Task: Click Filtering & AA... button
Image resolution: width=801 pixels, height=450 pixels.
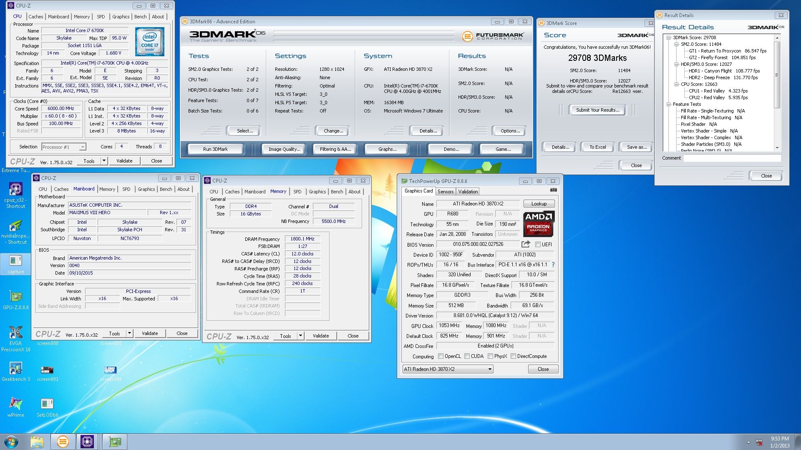Action: [x=335, y=149]
